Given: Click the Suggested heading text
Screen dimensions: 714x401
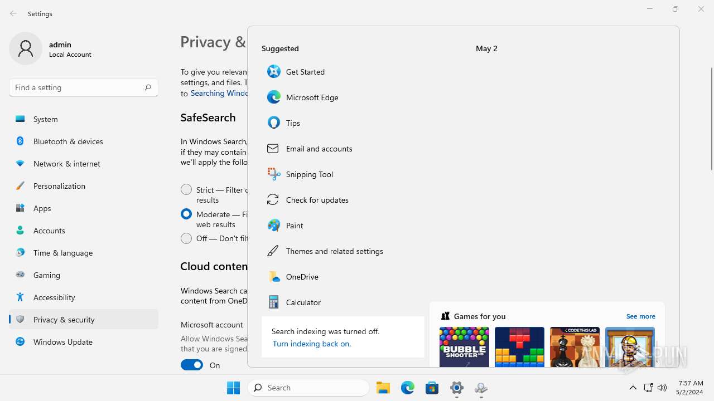Looking at the screenshot, I should tap(280, 48).
